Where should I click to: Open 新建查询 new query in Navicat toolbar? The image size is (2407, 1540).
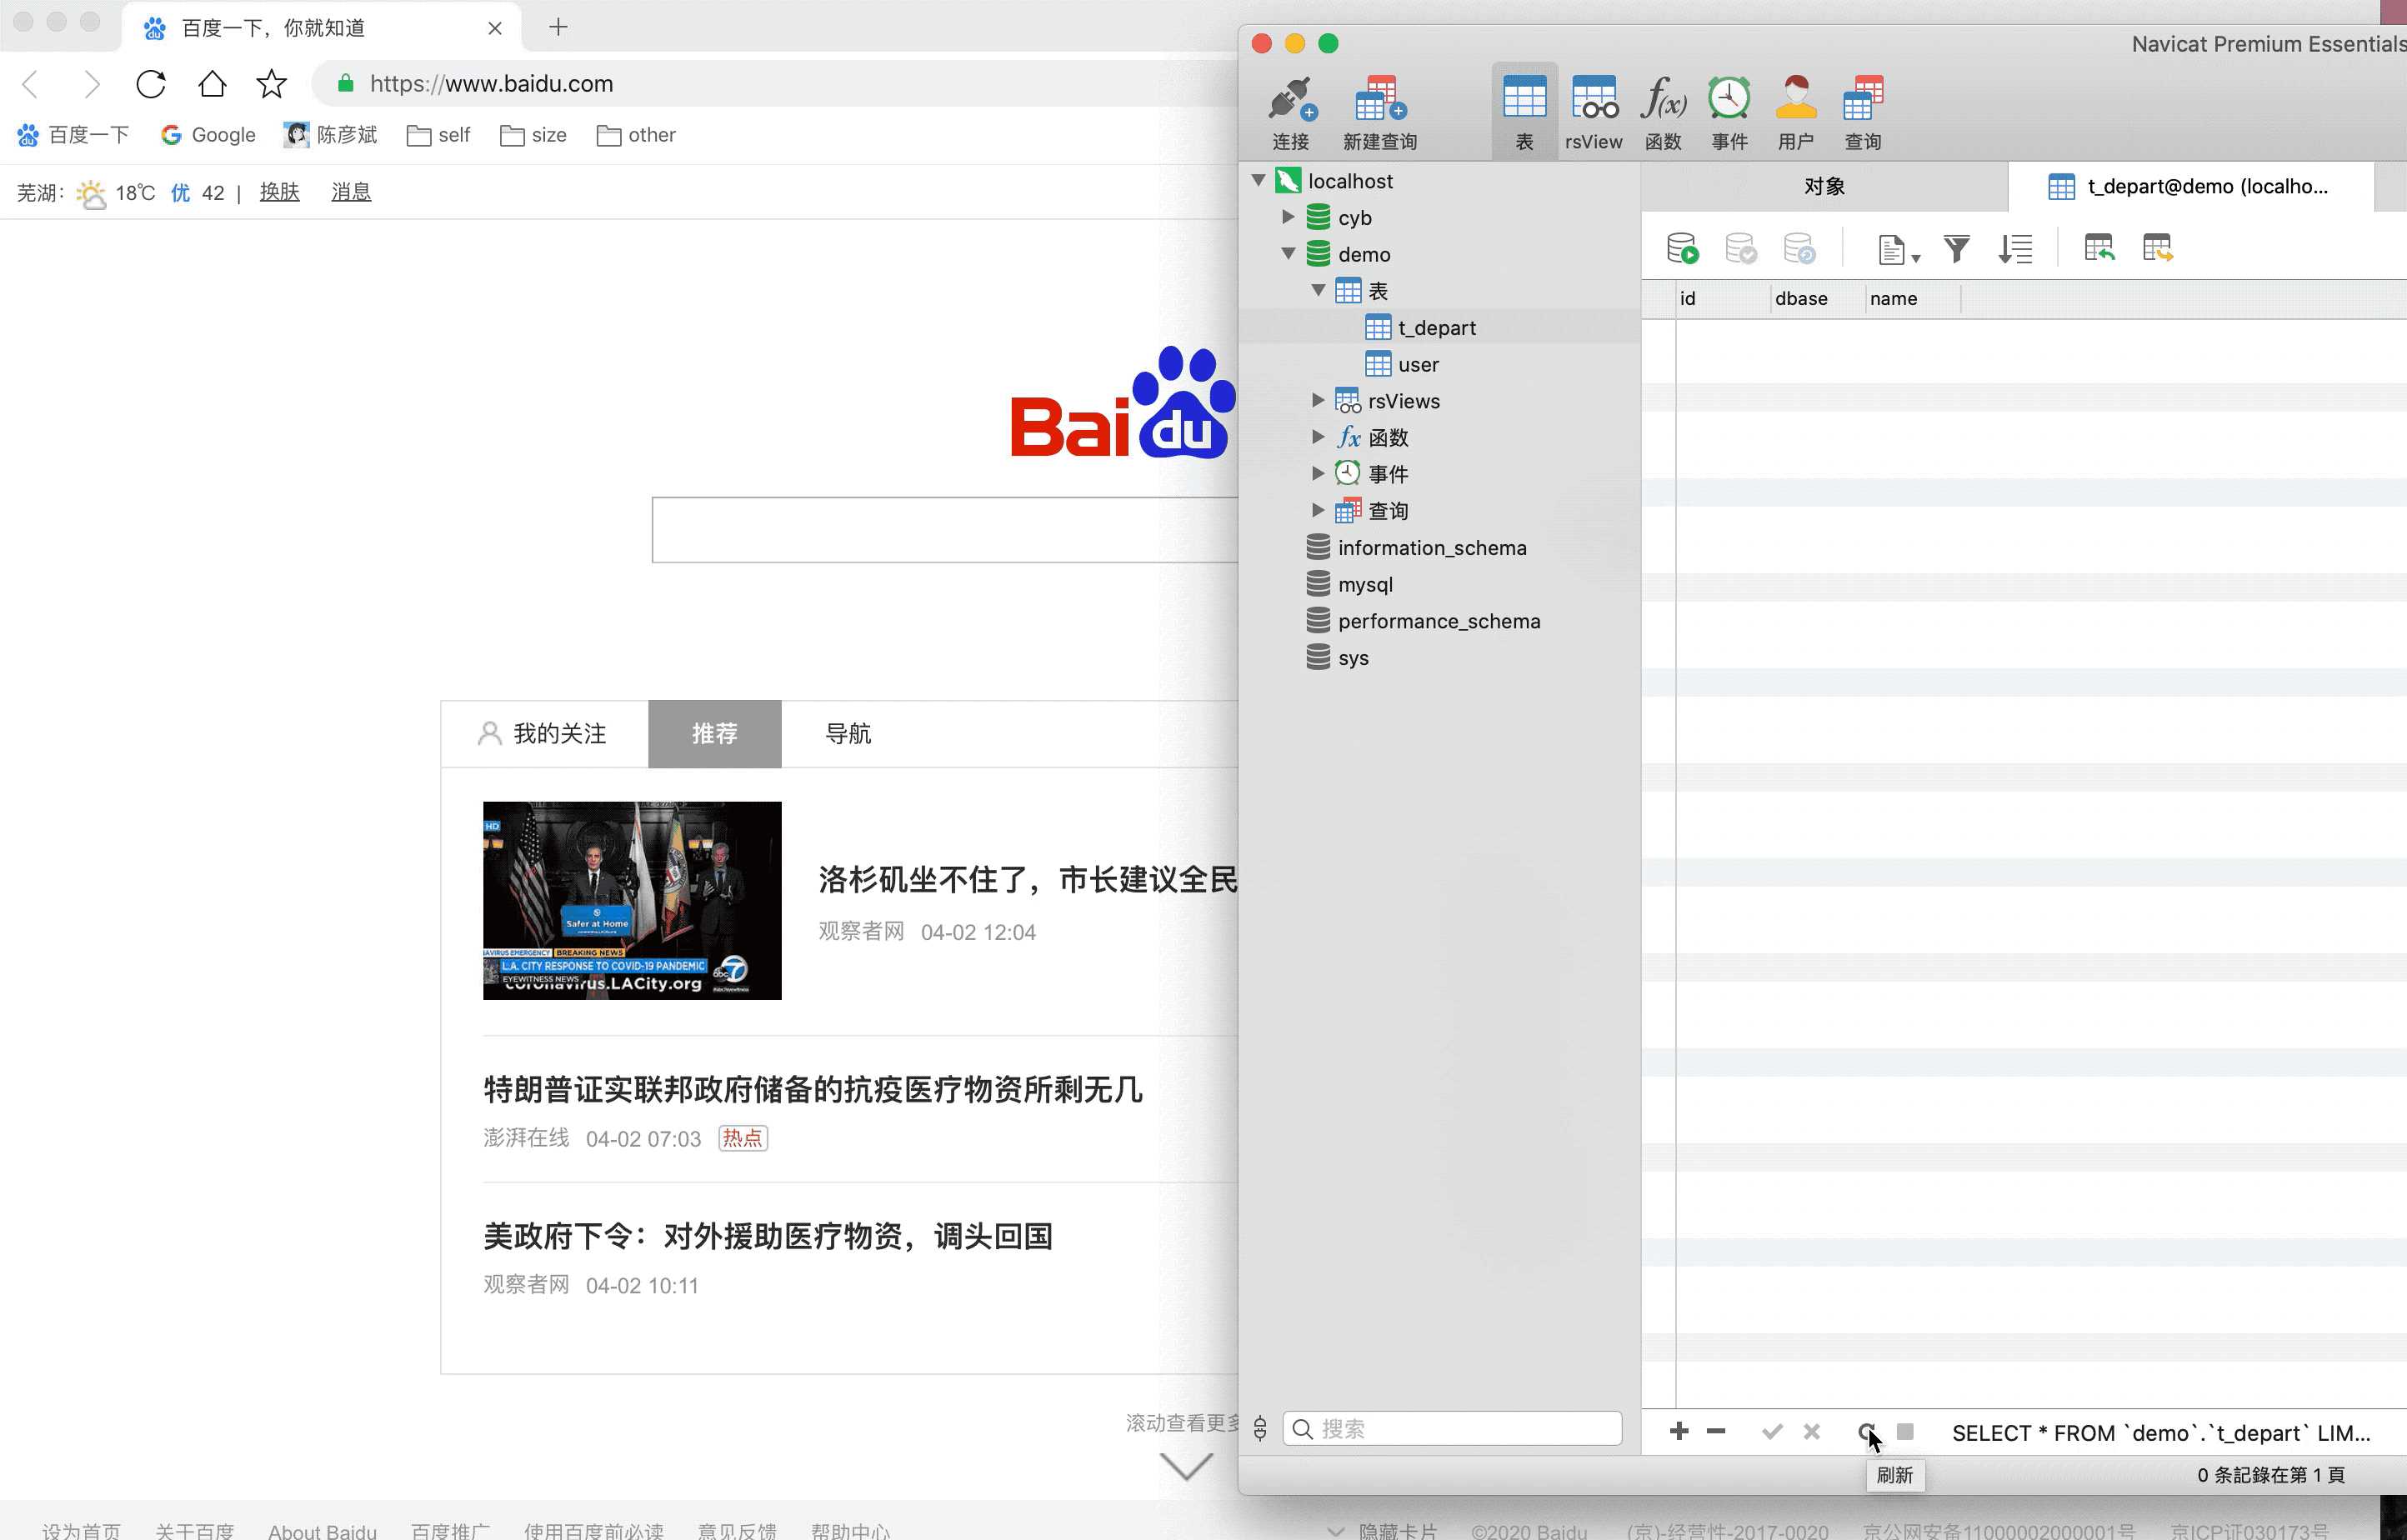(1380, 112)
